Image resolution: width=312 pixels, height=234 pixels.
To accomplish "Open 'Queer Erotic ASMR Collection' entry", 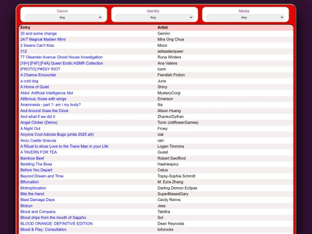I will (x=61, y=64).
